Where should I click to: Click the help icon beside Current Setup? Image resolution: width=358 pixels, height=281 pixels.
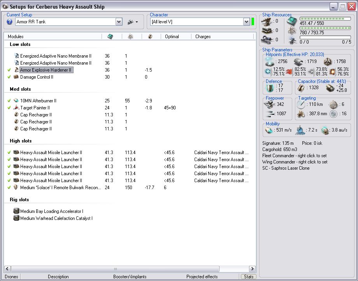(10, 22)
